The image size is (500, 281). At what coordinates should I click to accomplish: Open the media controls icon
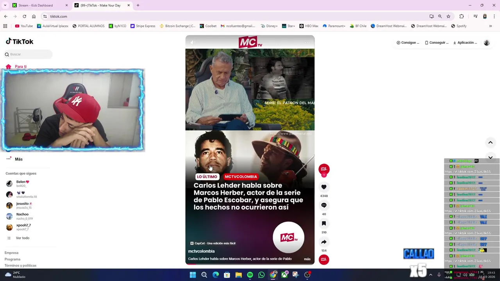click(475, 16)
